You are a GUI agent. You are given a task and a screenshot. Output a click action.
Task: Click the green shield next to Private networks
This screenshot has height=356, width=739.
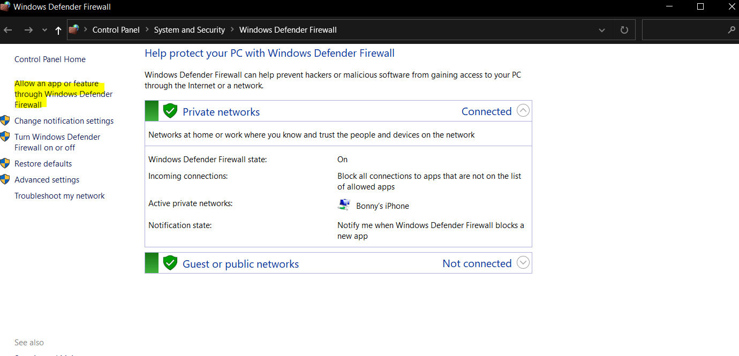click(170, 111)
